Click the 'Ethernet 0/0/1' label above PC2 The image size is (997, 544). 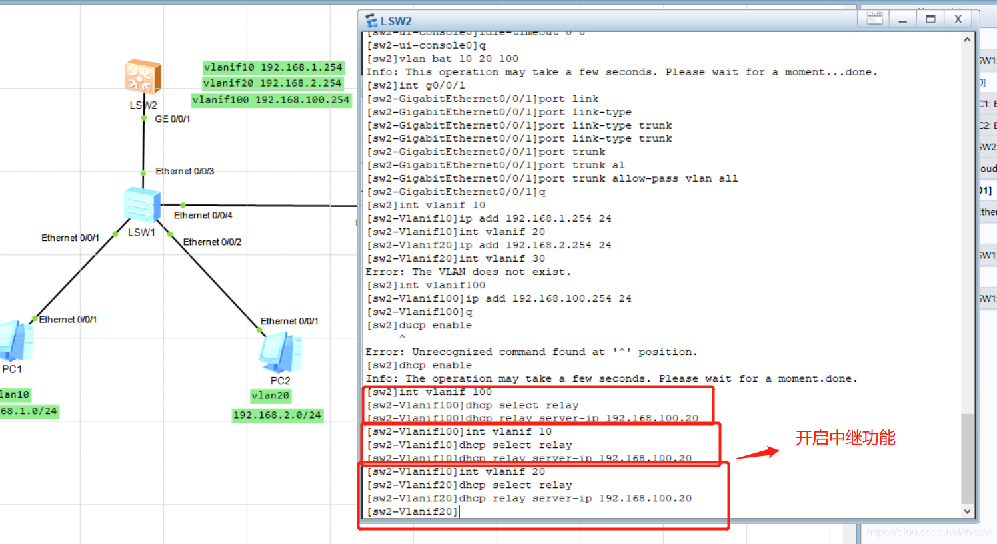(x=289, y=321)
